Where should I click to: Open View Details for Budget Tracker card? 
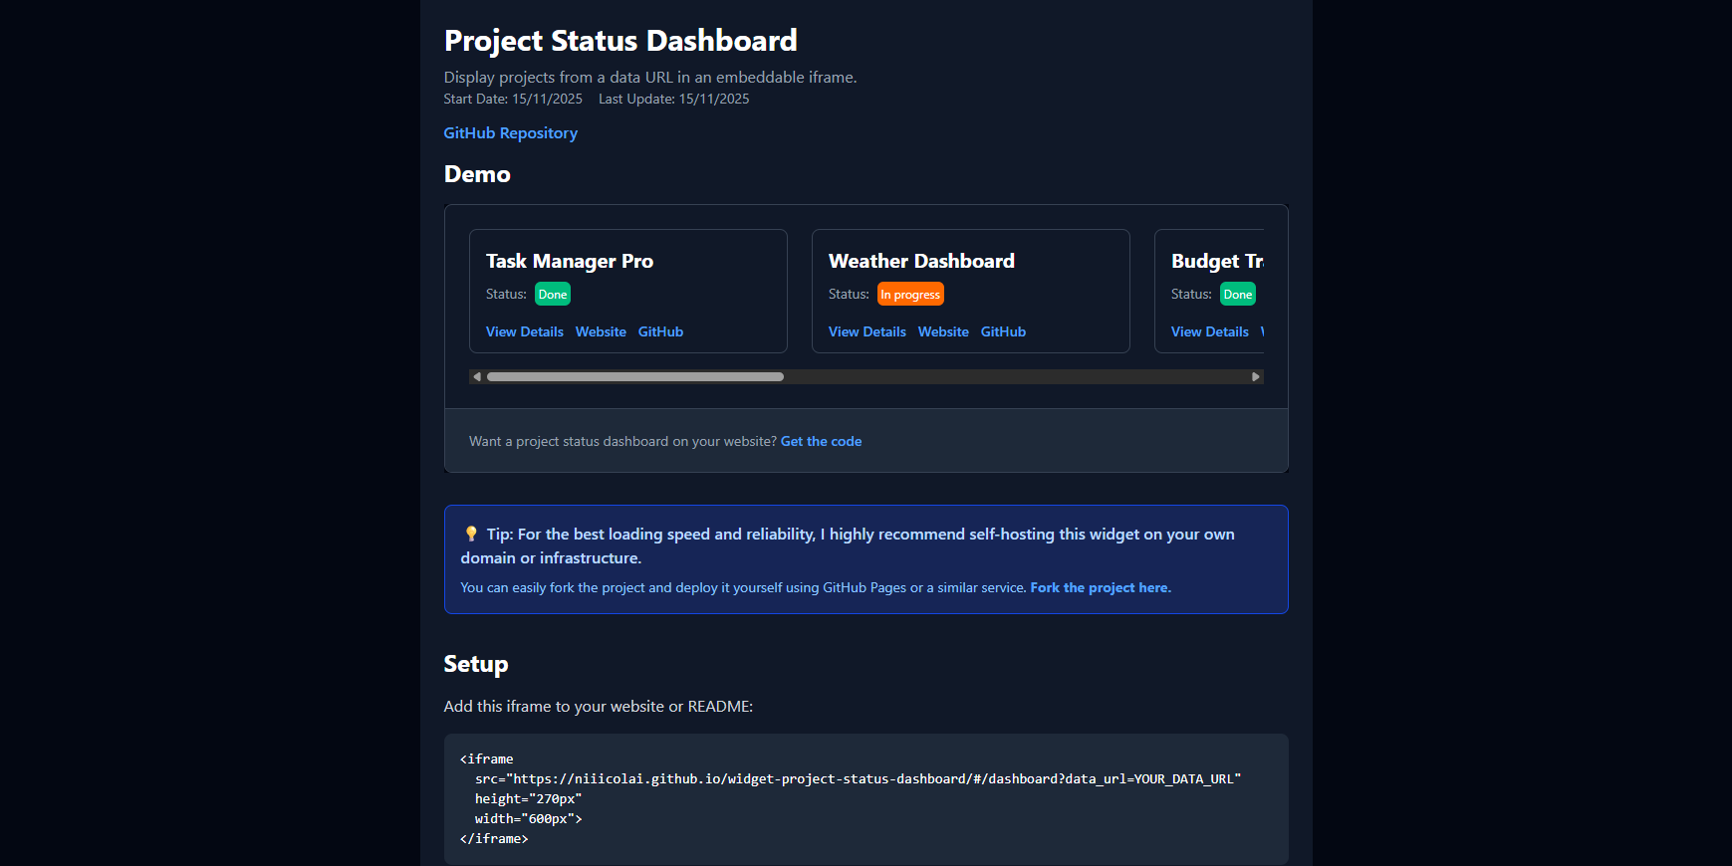pyautogui.click(x=1210, y=331)
